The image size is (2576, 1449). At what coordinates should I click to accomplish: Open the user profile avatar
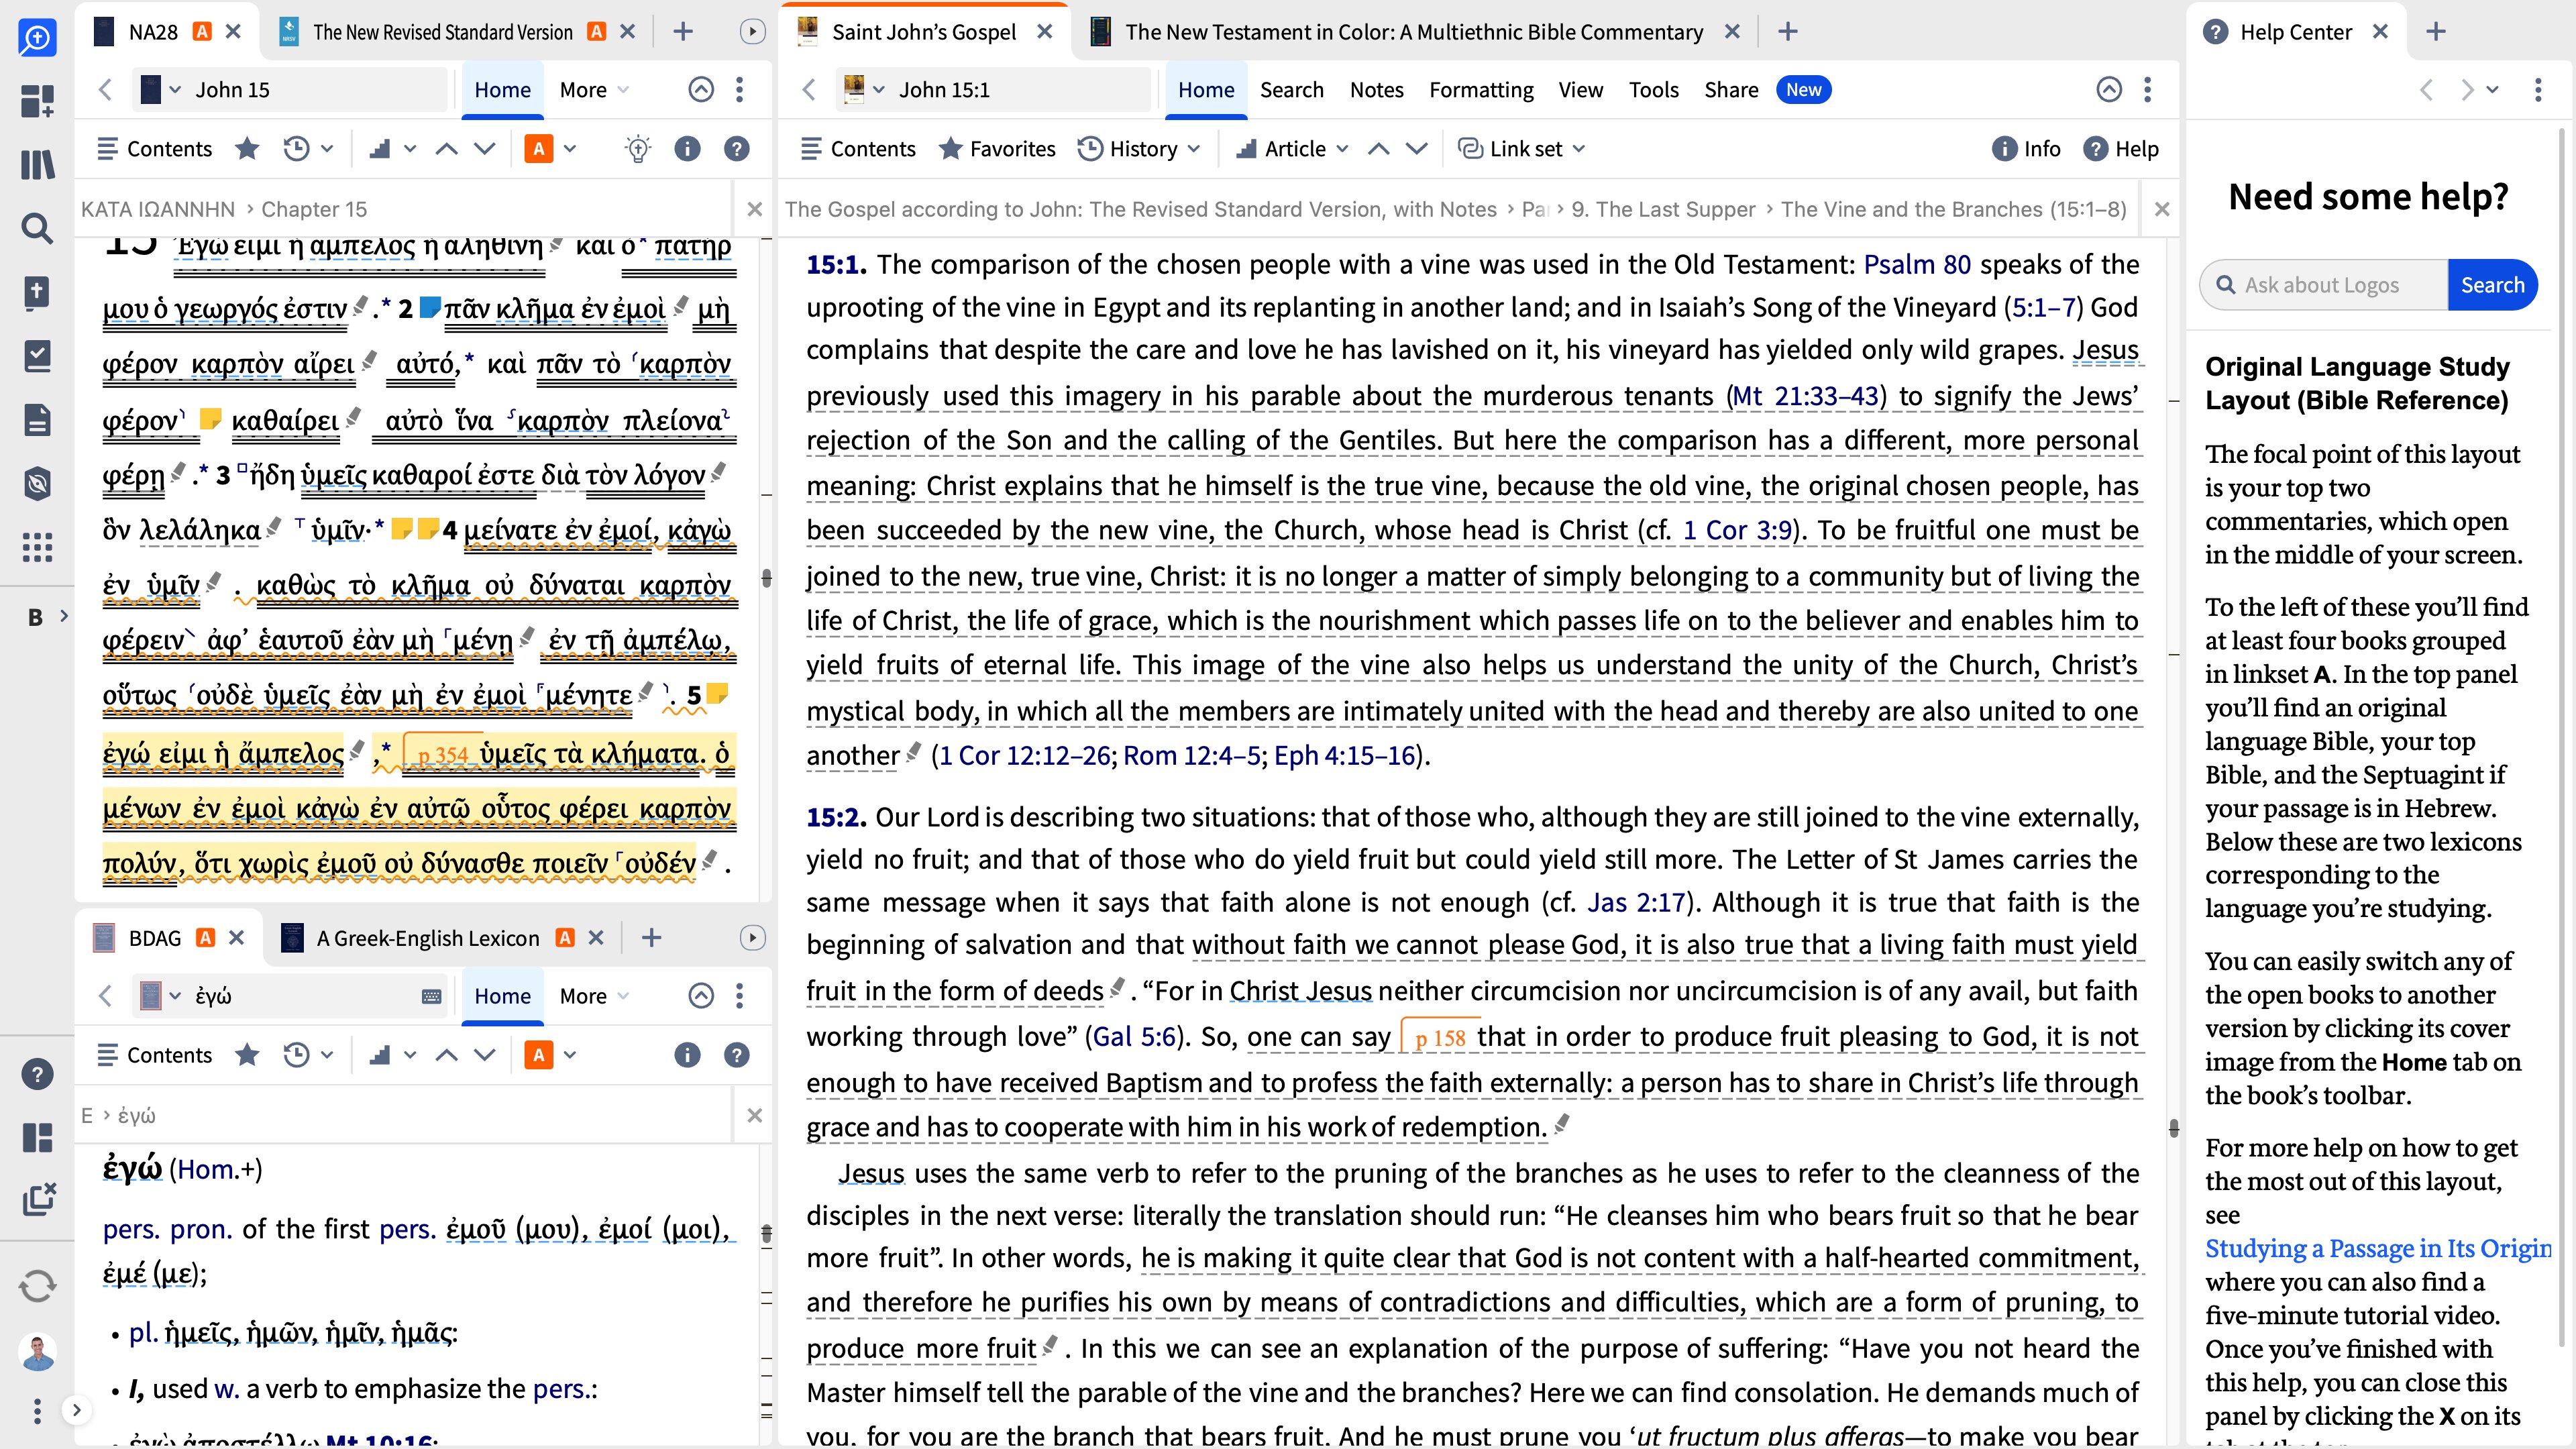[x=37, y=1352]
